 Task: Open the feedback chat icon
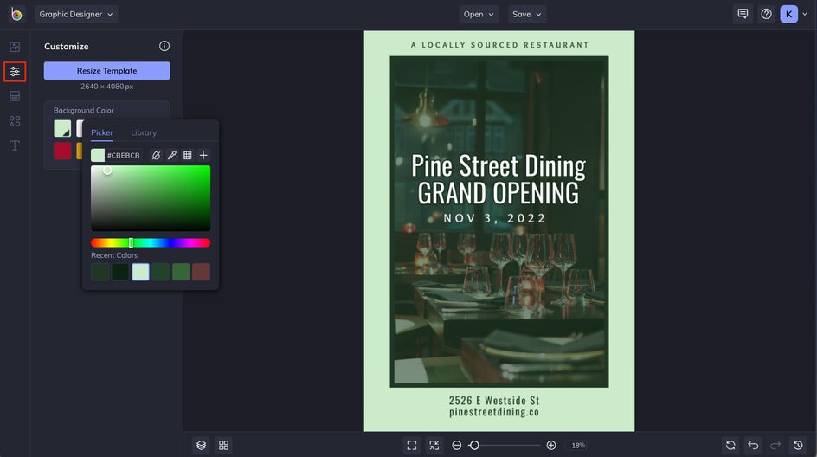pos(743,14)
